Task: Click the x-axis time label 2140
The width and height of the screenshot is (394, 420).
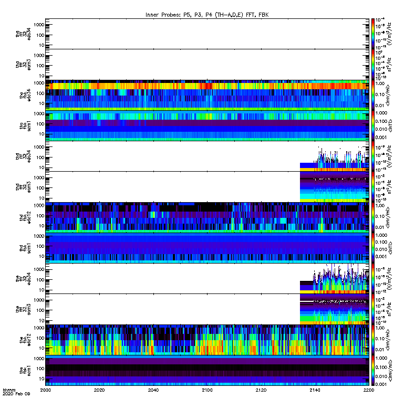Action: point(315,390)
